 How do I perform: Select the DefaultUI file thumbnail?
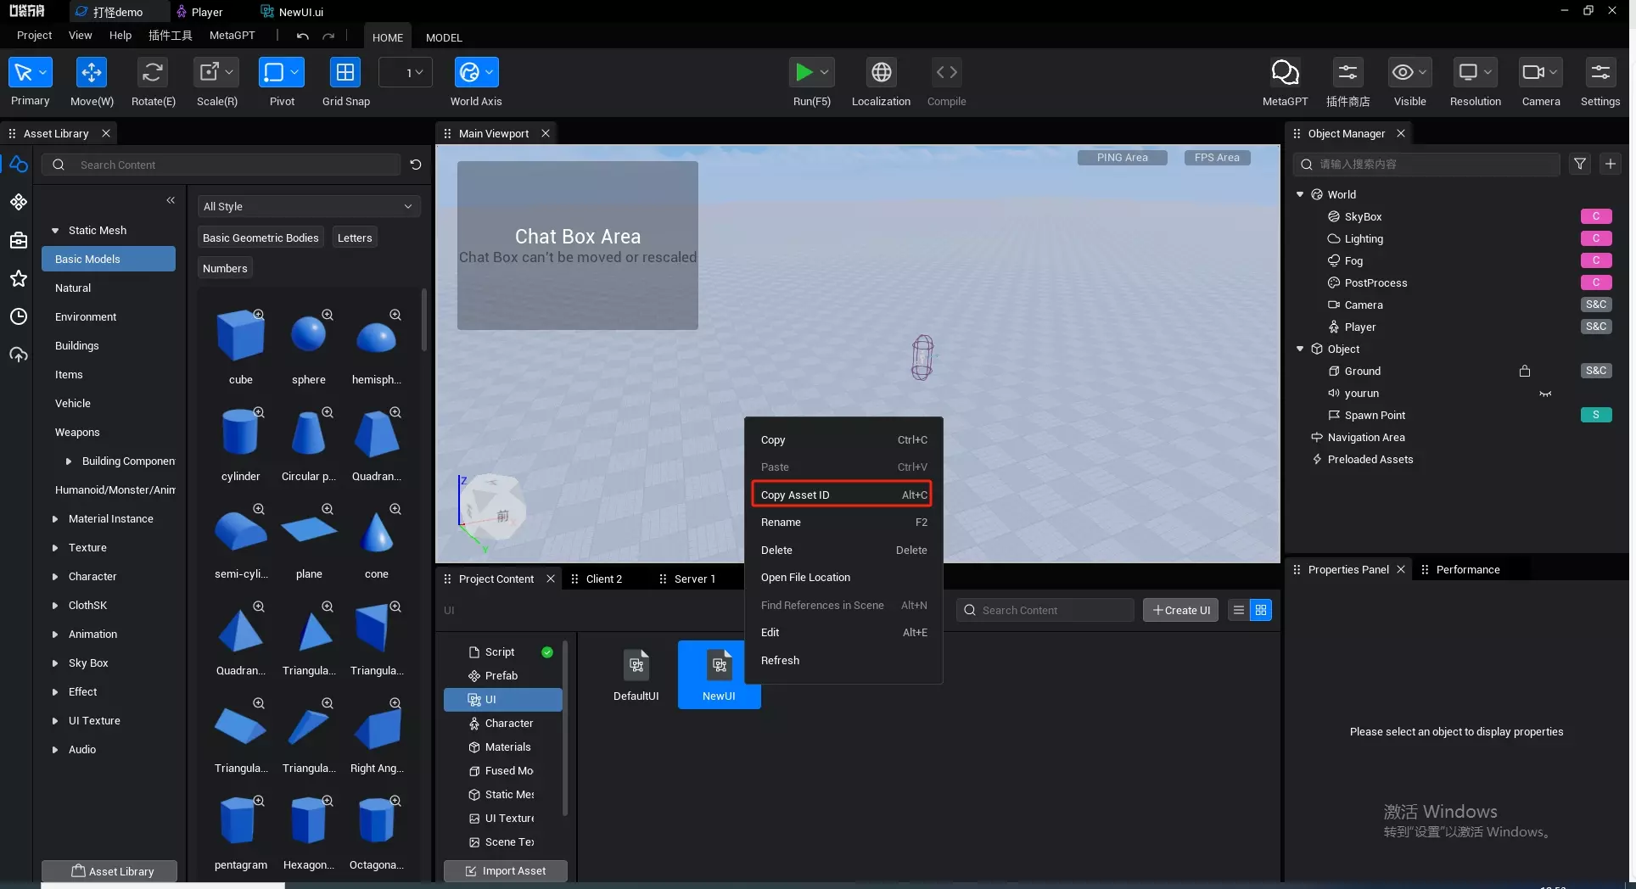636,674
